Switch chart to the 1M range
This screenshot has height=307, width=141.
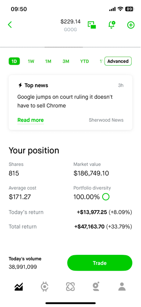click(x=48, y=61)
